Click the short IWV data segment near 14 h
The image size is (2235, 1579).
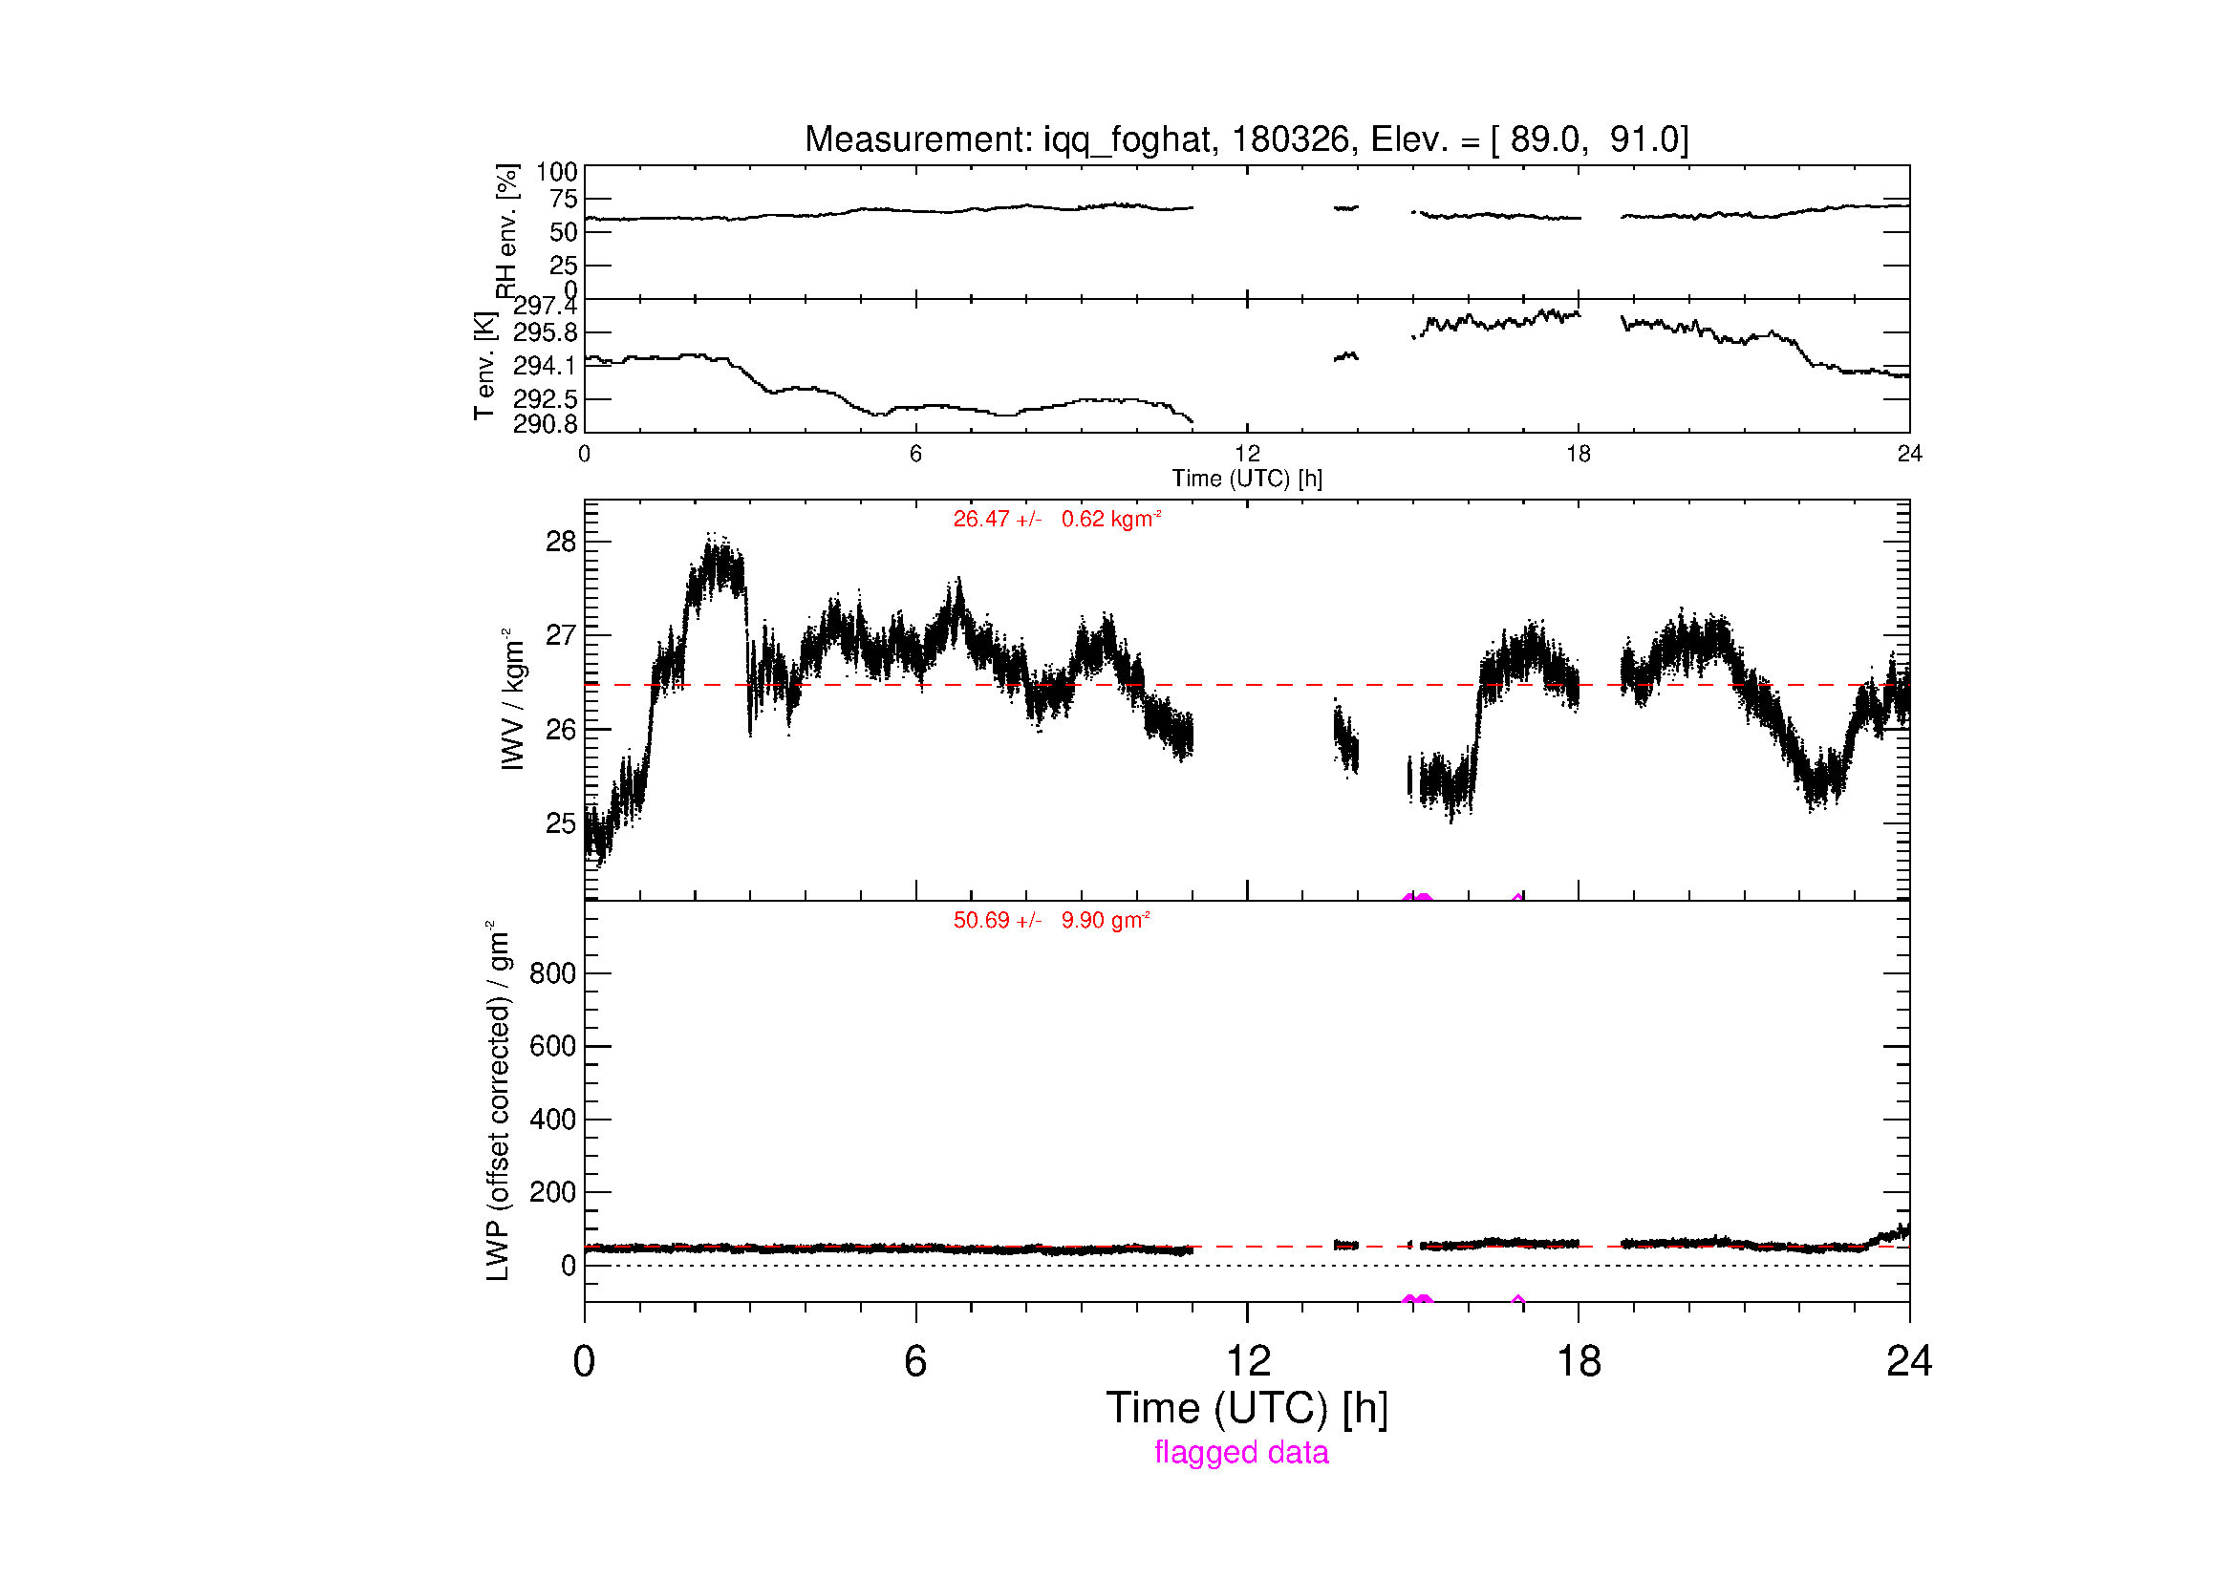pyautogui.click(x=1345, y=738)
